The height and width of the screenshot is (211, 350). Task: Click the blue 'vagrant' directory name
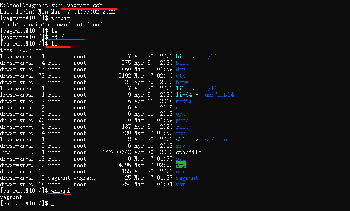pos(187,178)
